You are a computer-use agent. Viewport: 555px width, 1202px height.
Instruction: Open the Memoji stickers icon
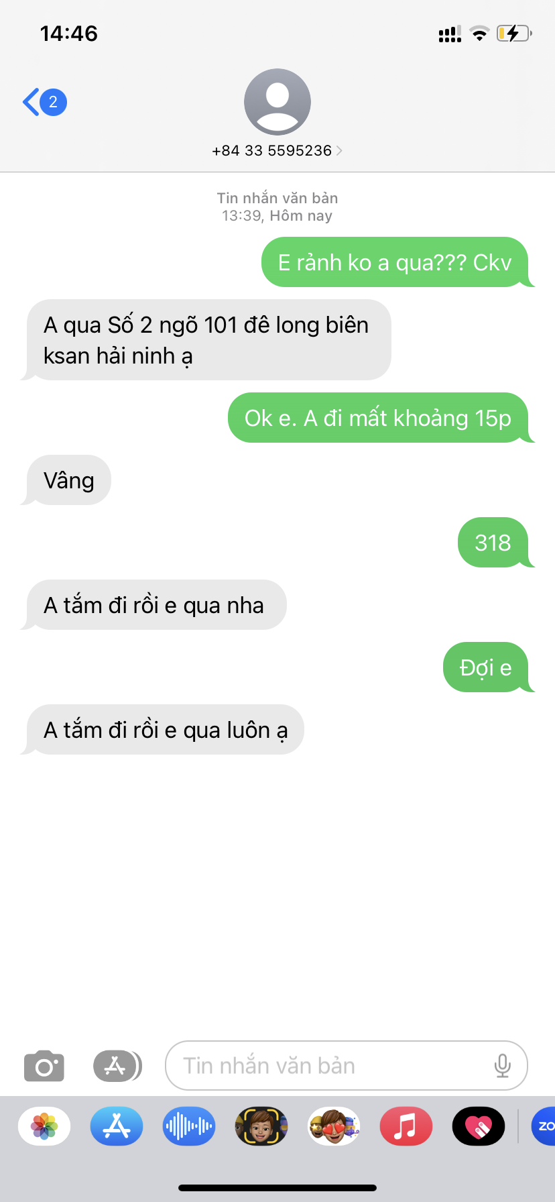tap(334, 1126)
